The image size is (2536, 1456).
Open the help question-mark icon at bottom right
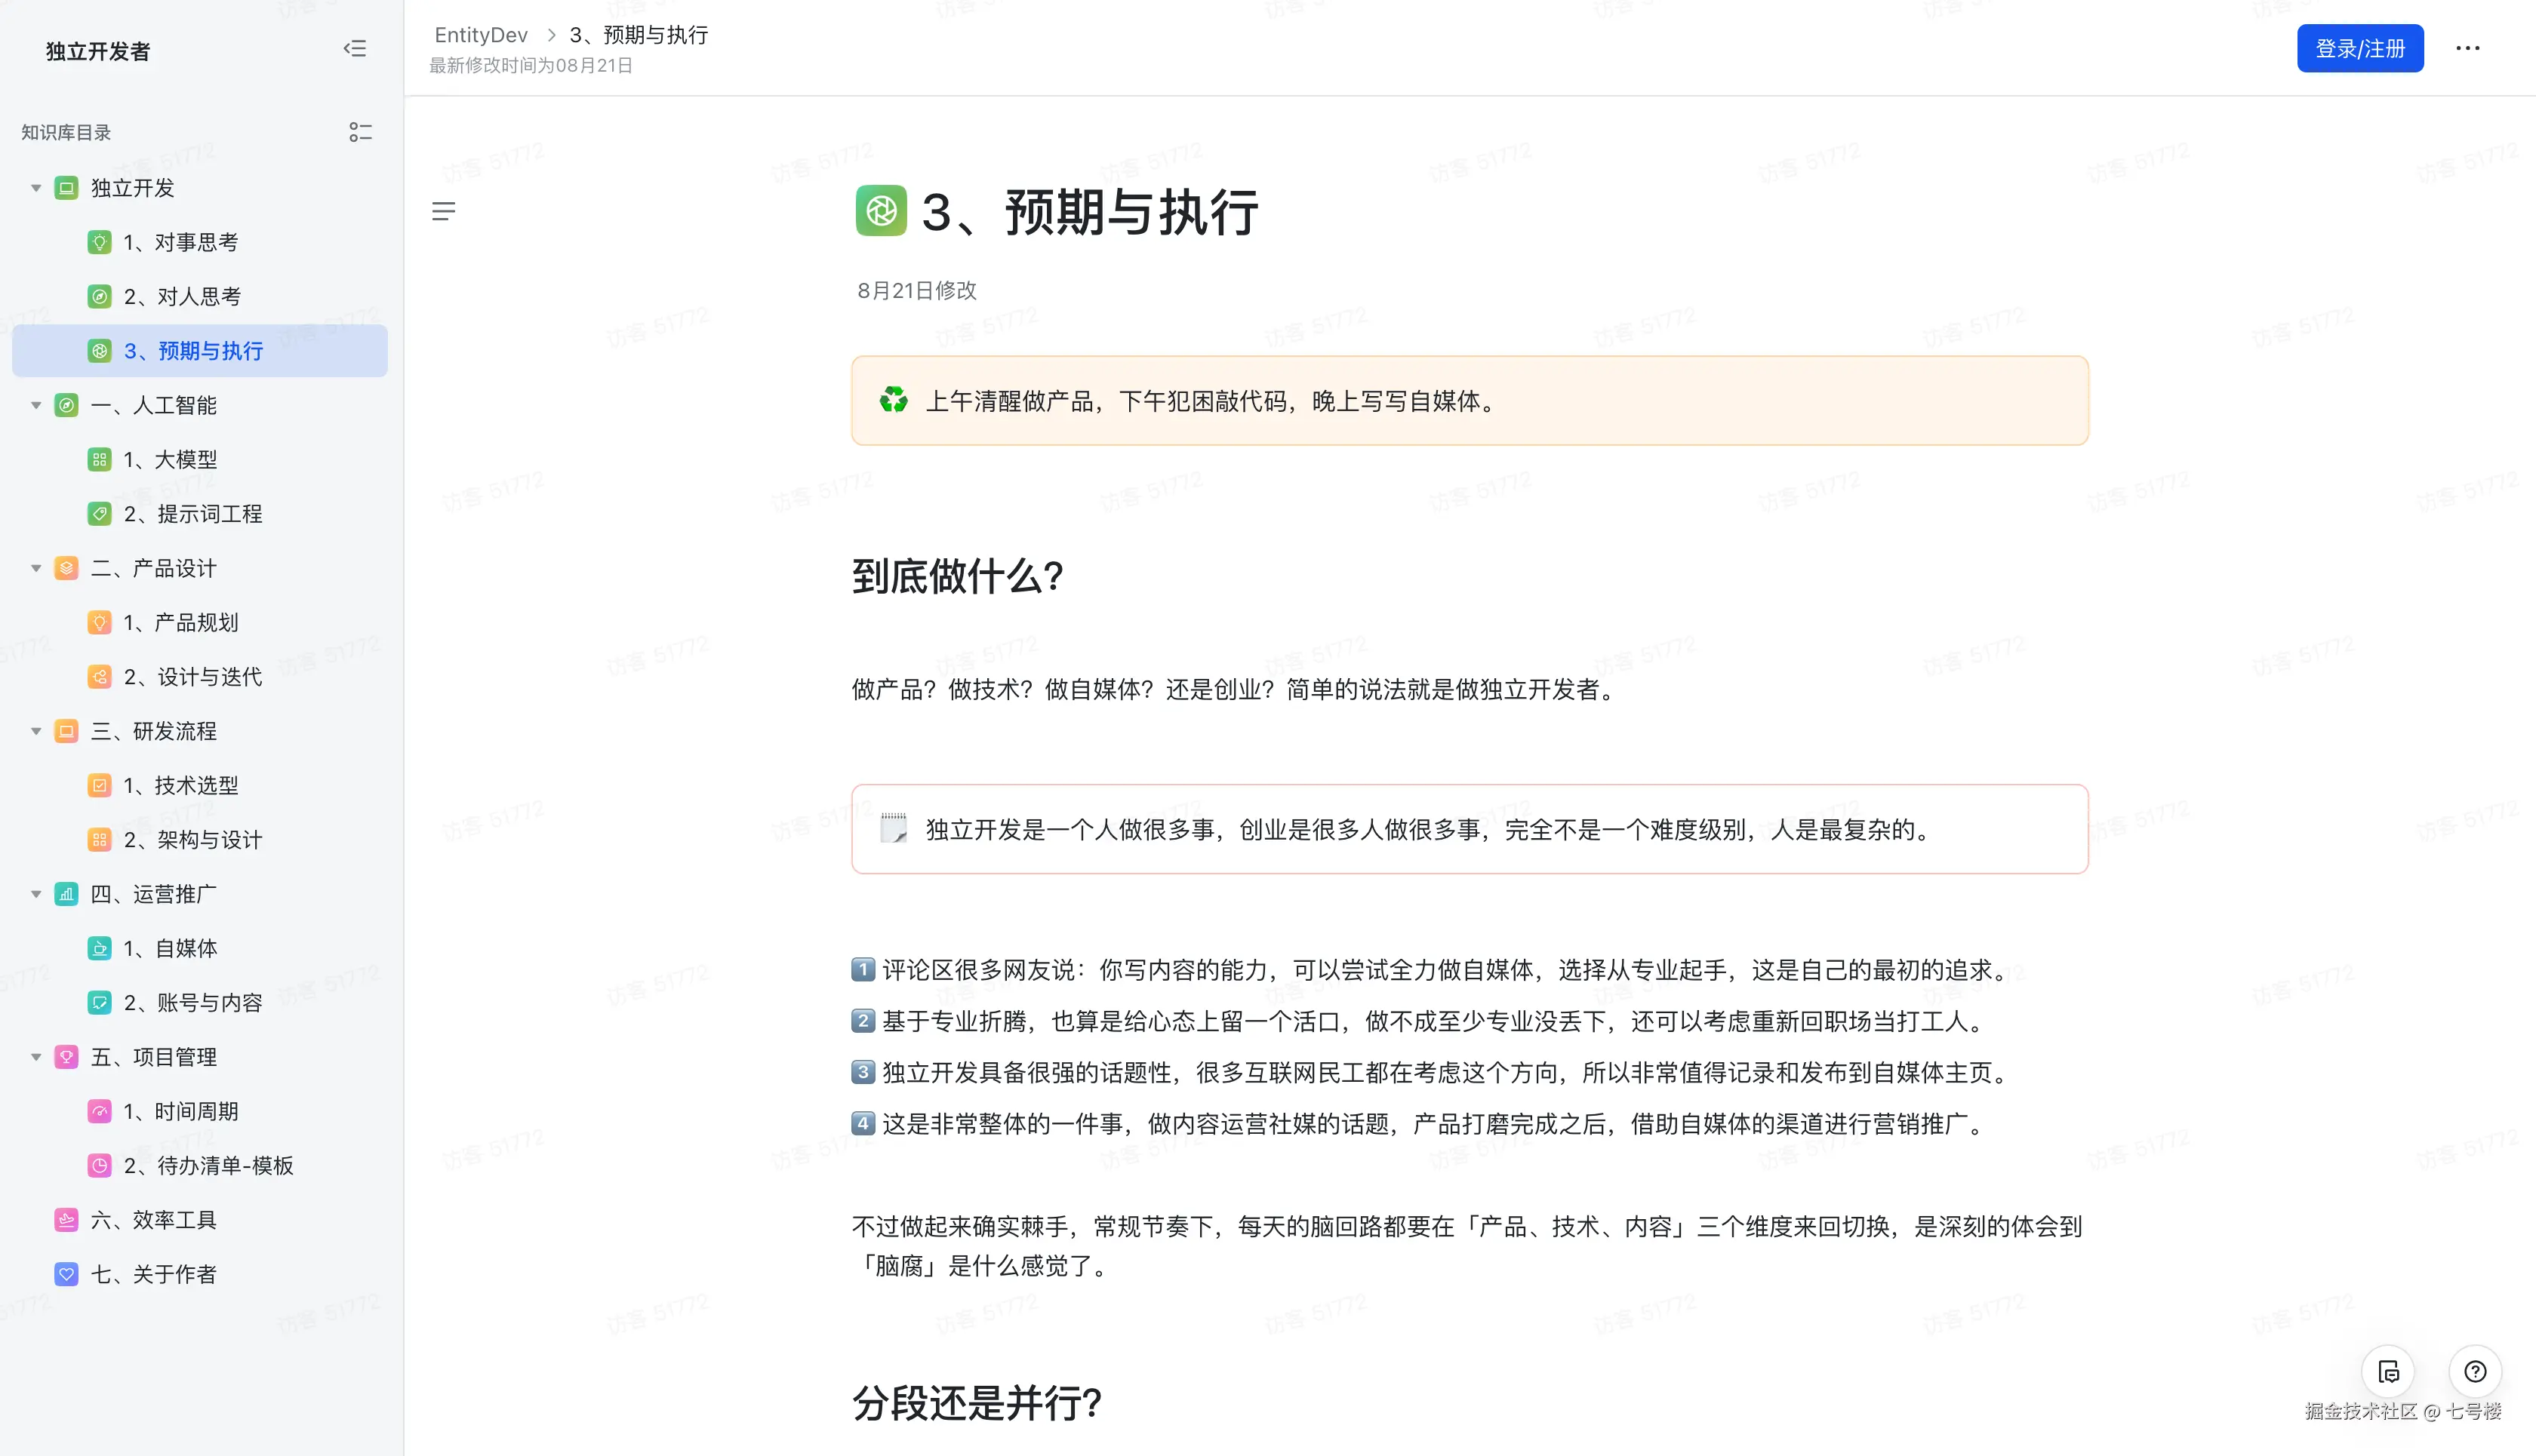tap(2476, 1371)
